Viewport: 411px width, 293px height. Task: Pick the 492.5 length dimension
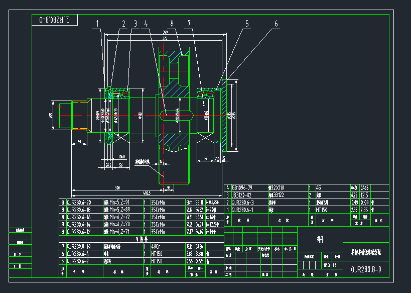(x=147, y=193)
